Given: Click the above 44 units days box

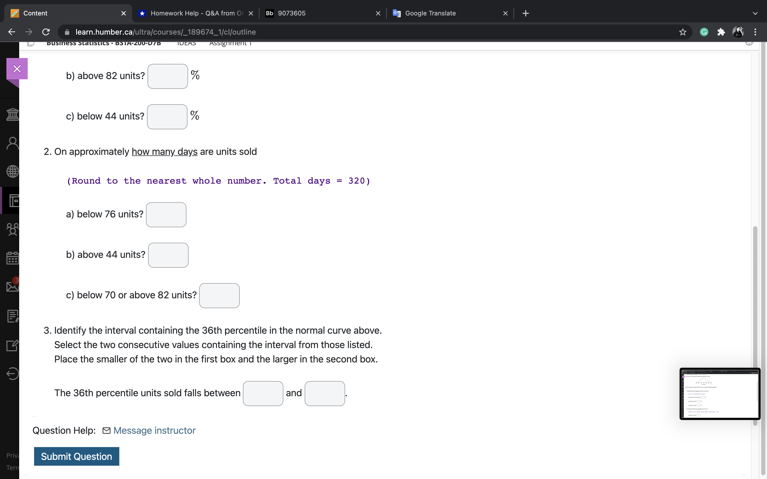Looking at the screenshot, I should point(168,255).
